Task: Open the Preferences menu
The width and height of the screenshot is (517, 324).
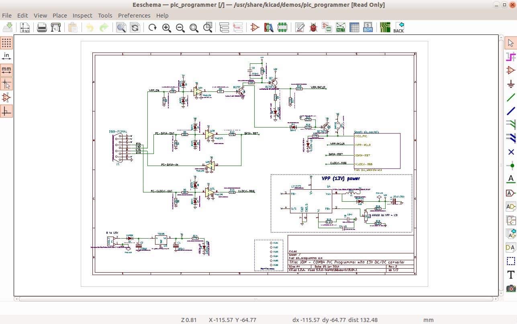Action: point(134,15)
